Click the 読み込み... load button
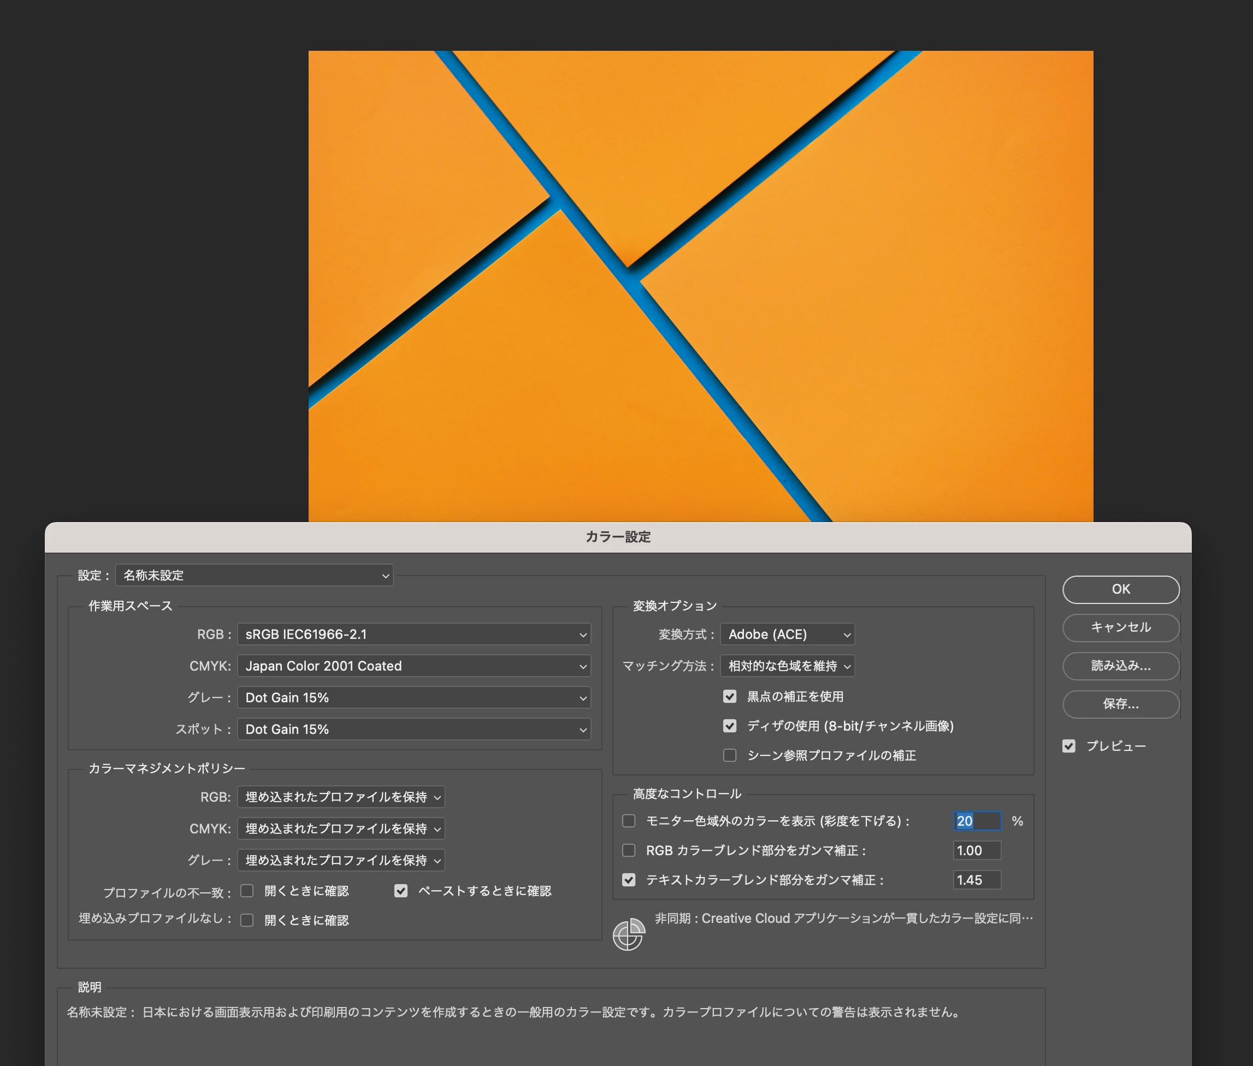The height and width of the screenshot is (1066, 1253). tap(1120, 665)
